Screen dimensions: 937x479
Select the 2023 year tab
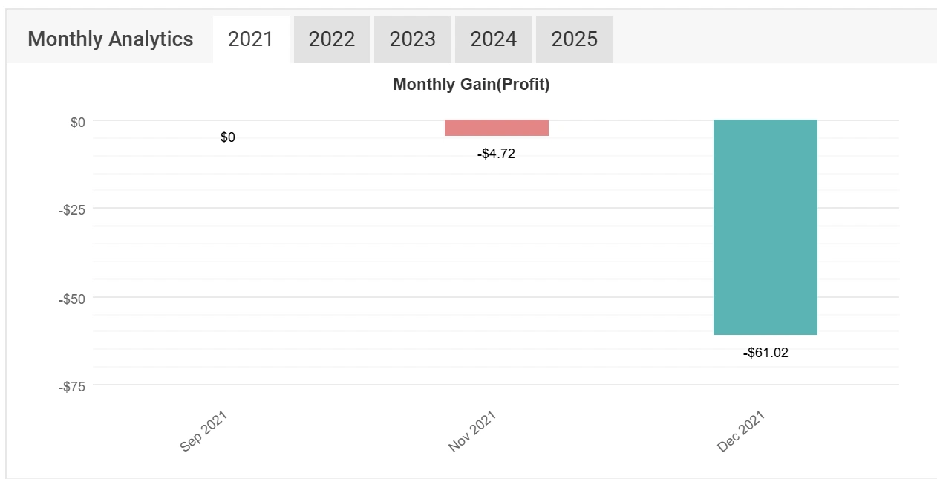click(x=413, y=39)
